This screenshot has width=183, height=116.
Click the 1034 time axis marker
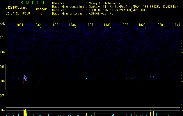72,25
